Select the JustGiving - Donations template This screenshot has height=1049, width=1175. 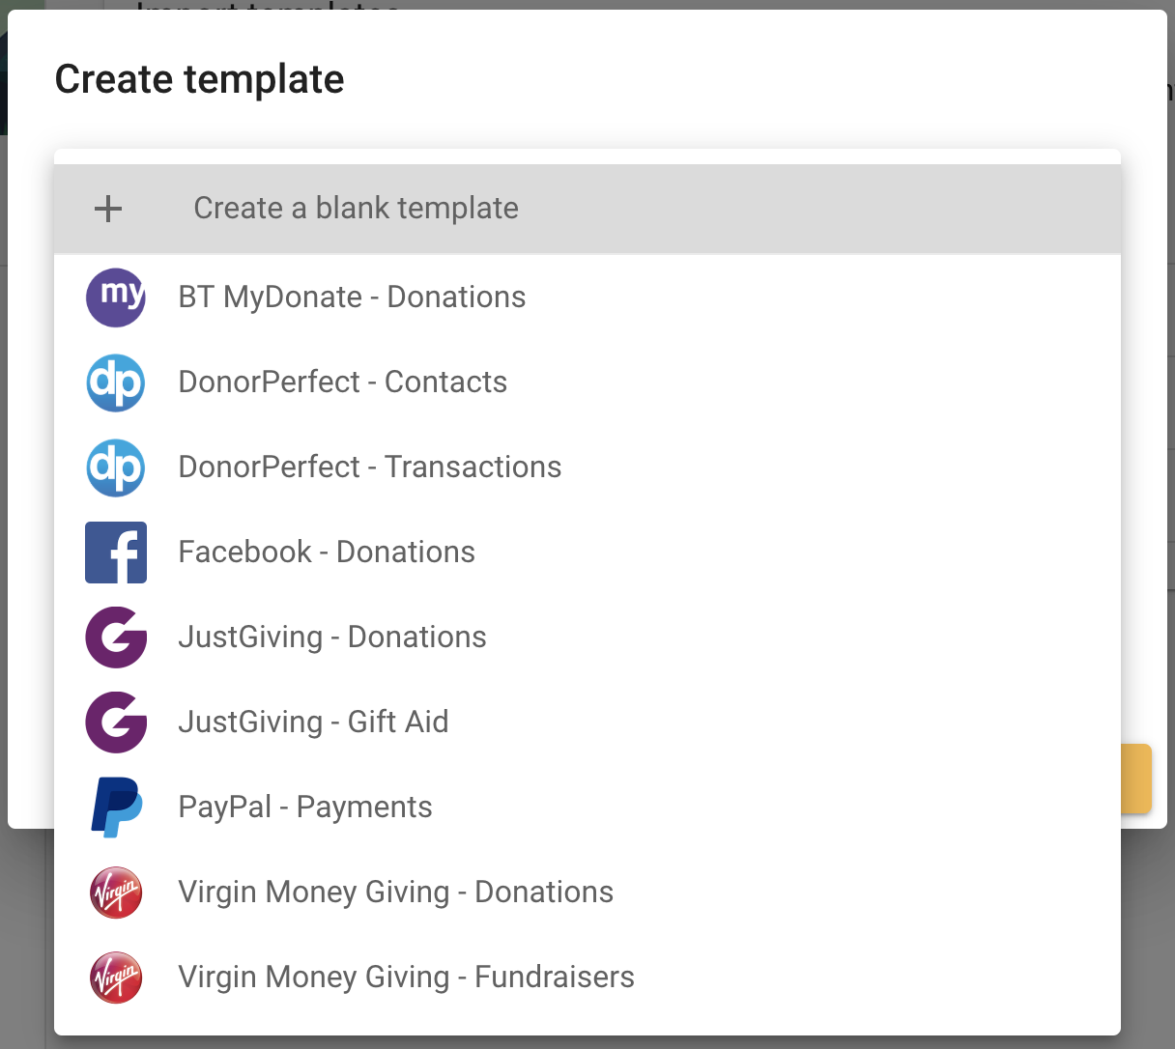(332, 637)
